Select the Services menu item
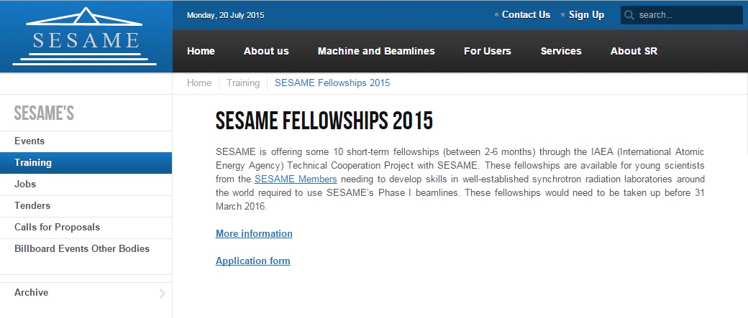The image size is (748, 318). 561,51
